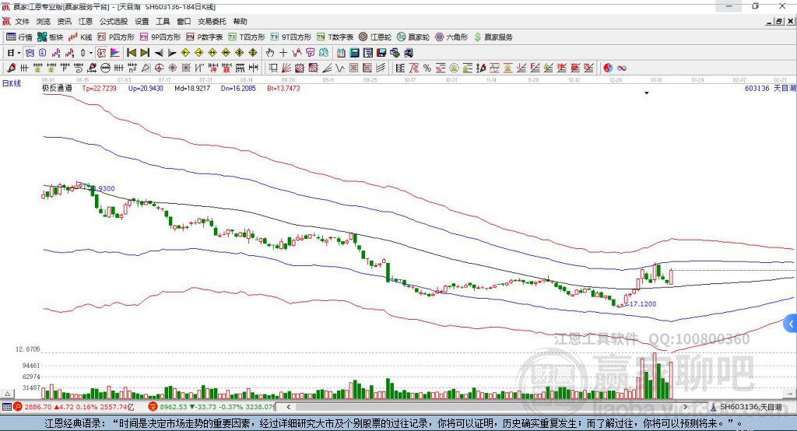797x431 pixels.
Task: Select the percent % tool
Action: tap(427, 68)
